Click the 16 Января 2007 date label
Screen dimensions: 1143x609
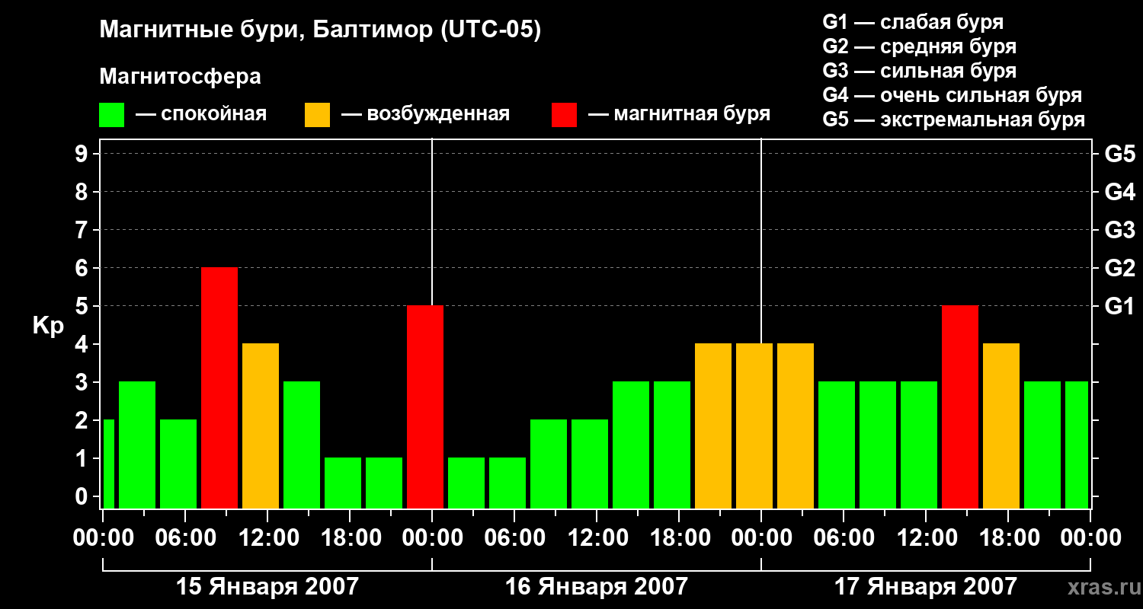(x=597, y=587)
